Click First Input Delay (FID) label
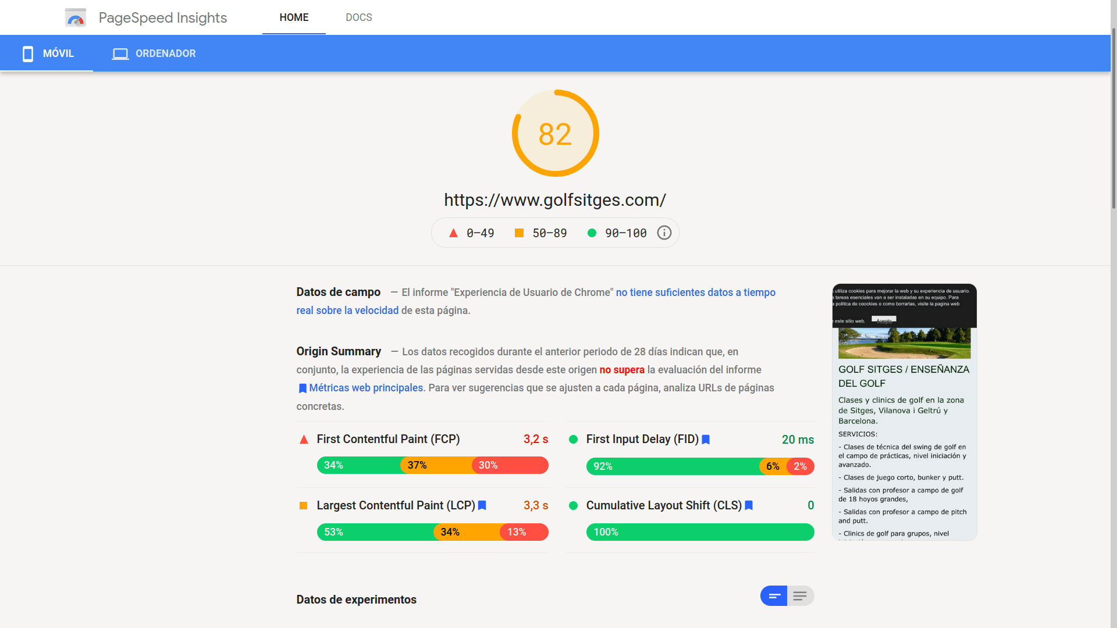 tap(642, 439)
